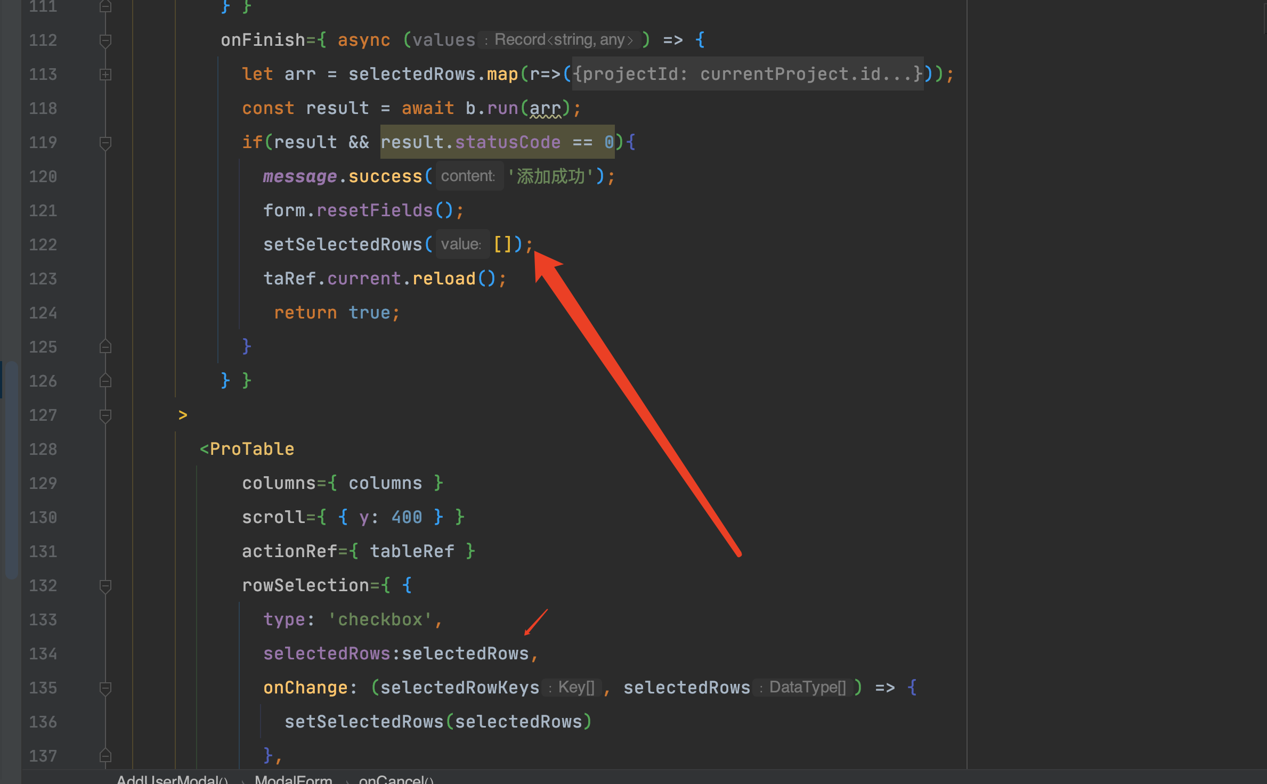The height and width of the screenshot is (784, 1267).
Task: Expand the folded code region at line 113
Action: point(105,75)
